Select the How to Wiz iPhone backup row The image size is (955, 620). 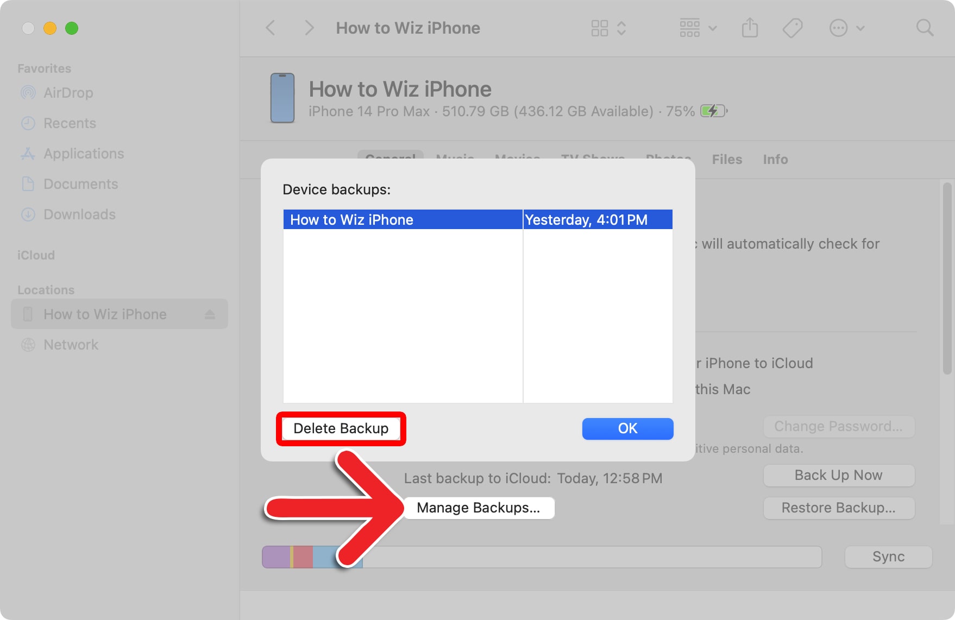click(402, 219)
